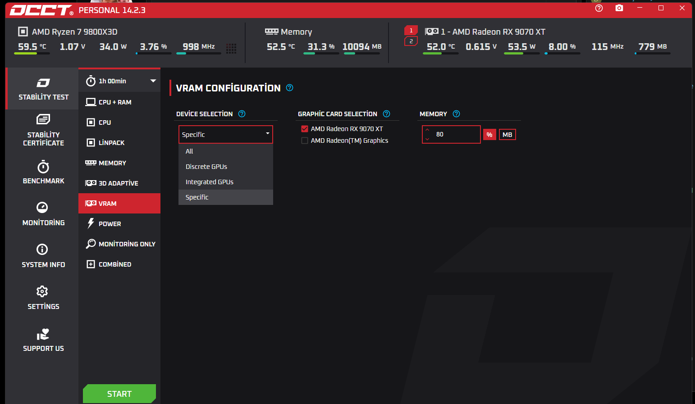
Task: Select the Power test
Action: (120, 224)
